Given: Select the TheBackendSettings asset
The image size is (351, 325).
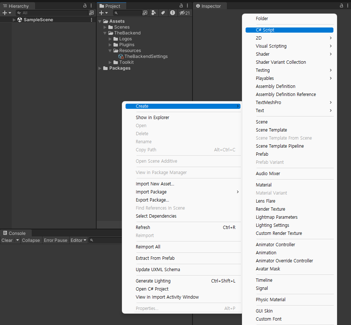Looking at the screenshot, I should tap(146, 56).
